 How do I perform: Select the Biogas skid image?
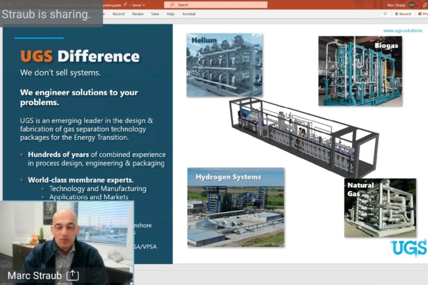(x=360, y=70)
